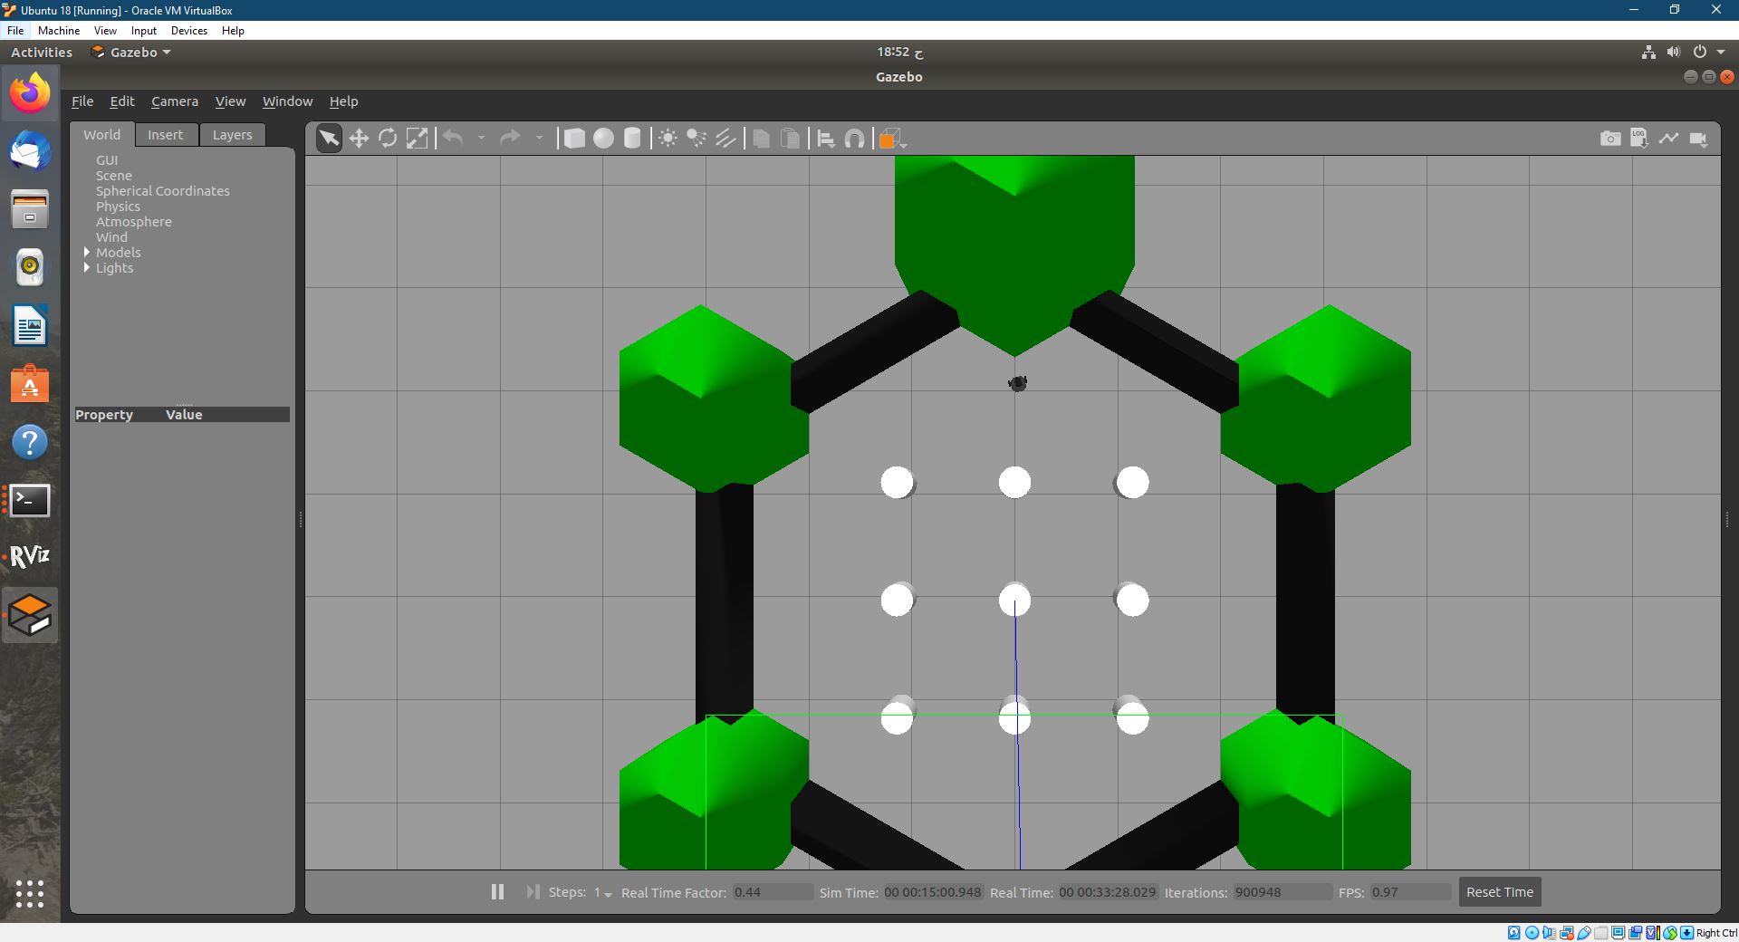Image resolution: width=1739 pixels, height=942 pixels.
Task: Open the Camera menu
Action: tap(174, 101)
